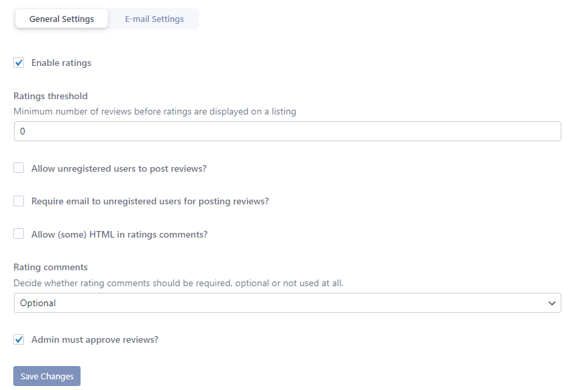Click the 'Minimum number of reviews' description text
The height and width of the screenshot is (390, 568).
154,112
